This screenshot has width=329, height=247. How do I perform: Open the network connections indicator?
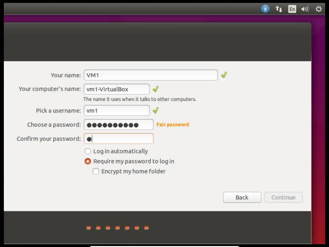coord(279,9)
